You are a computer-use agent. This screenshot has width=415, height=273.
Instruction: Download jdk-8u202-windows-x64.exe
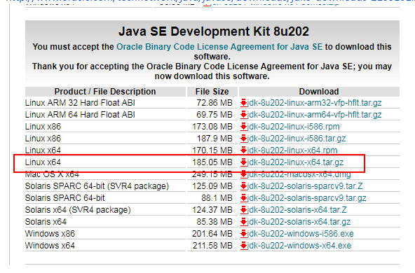(299, 246)
